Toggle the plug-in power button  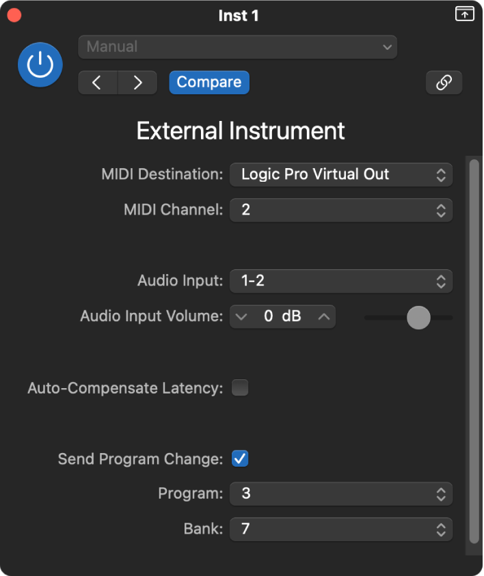[x=40, y=65]
